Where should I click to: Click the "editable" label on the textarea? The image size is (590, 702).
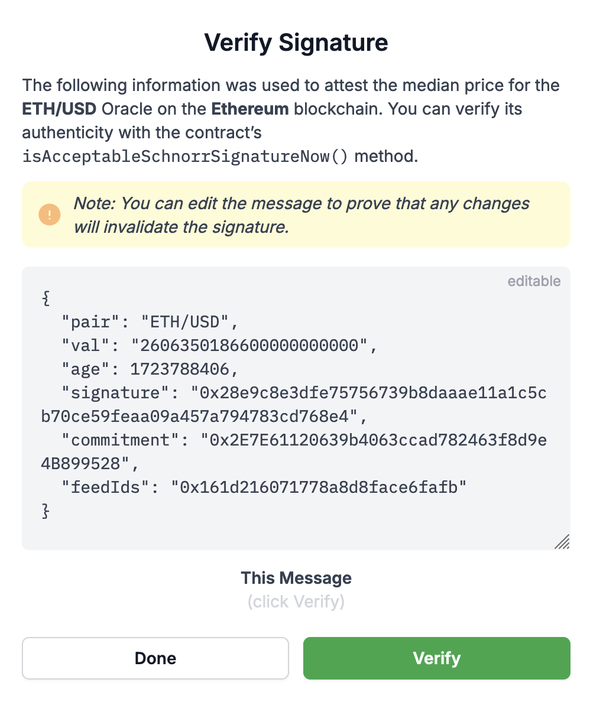[534, 281]
